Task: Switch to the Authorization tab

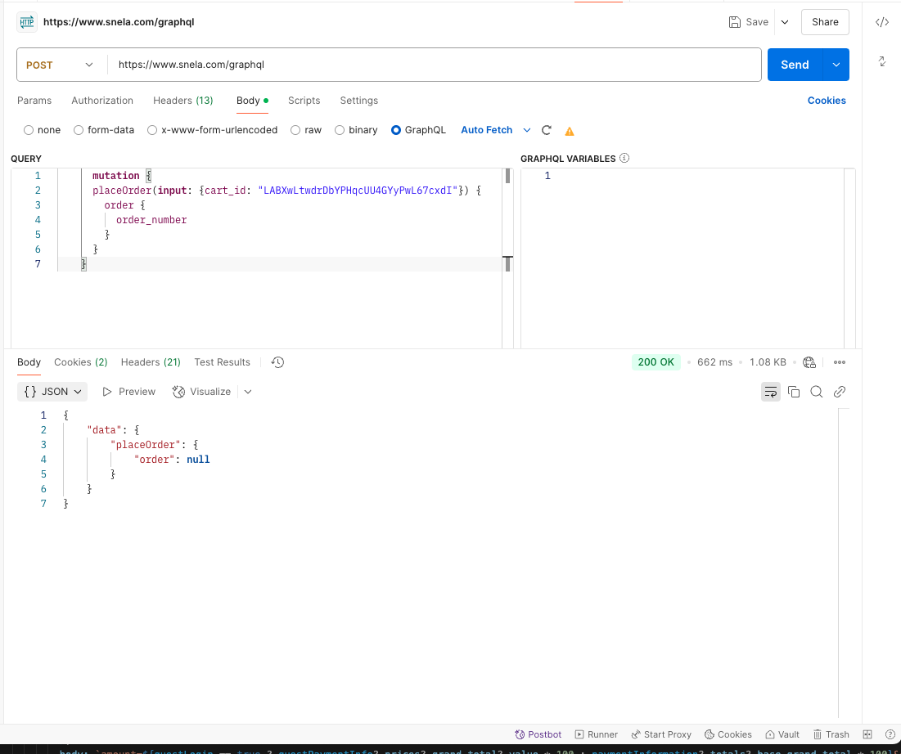Action: click(101, 101)
